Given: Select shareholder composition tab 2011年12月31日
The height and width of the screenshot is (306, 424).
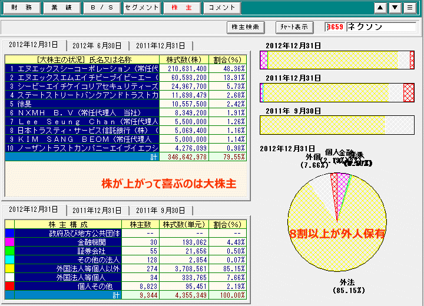Looking at the screenshot, I should [x=97, y=210].
